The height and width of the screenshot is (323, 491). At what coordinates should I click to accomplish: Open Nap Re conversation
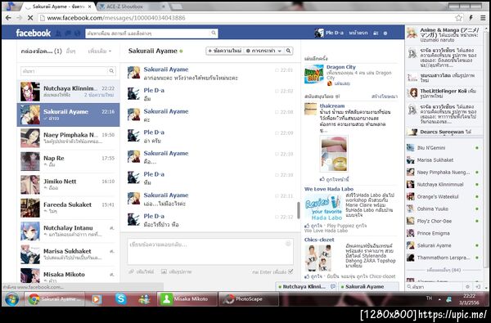click(68, 161)
